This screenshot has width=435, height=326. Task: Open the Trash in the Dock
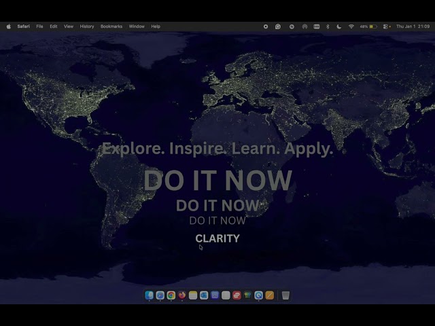[285, 295]
